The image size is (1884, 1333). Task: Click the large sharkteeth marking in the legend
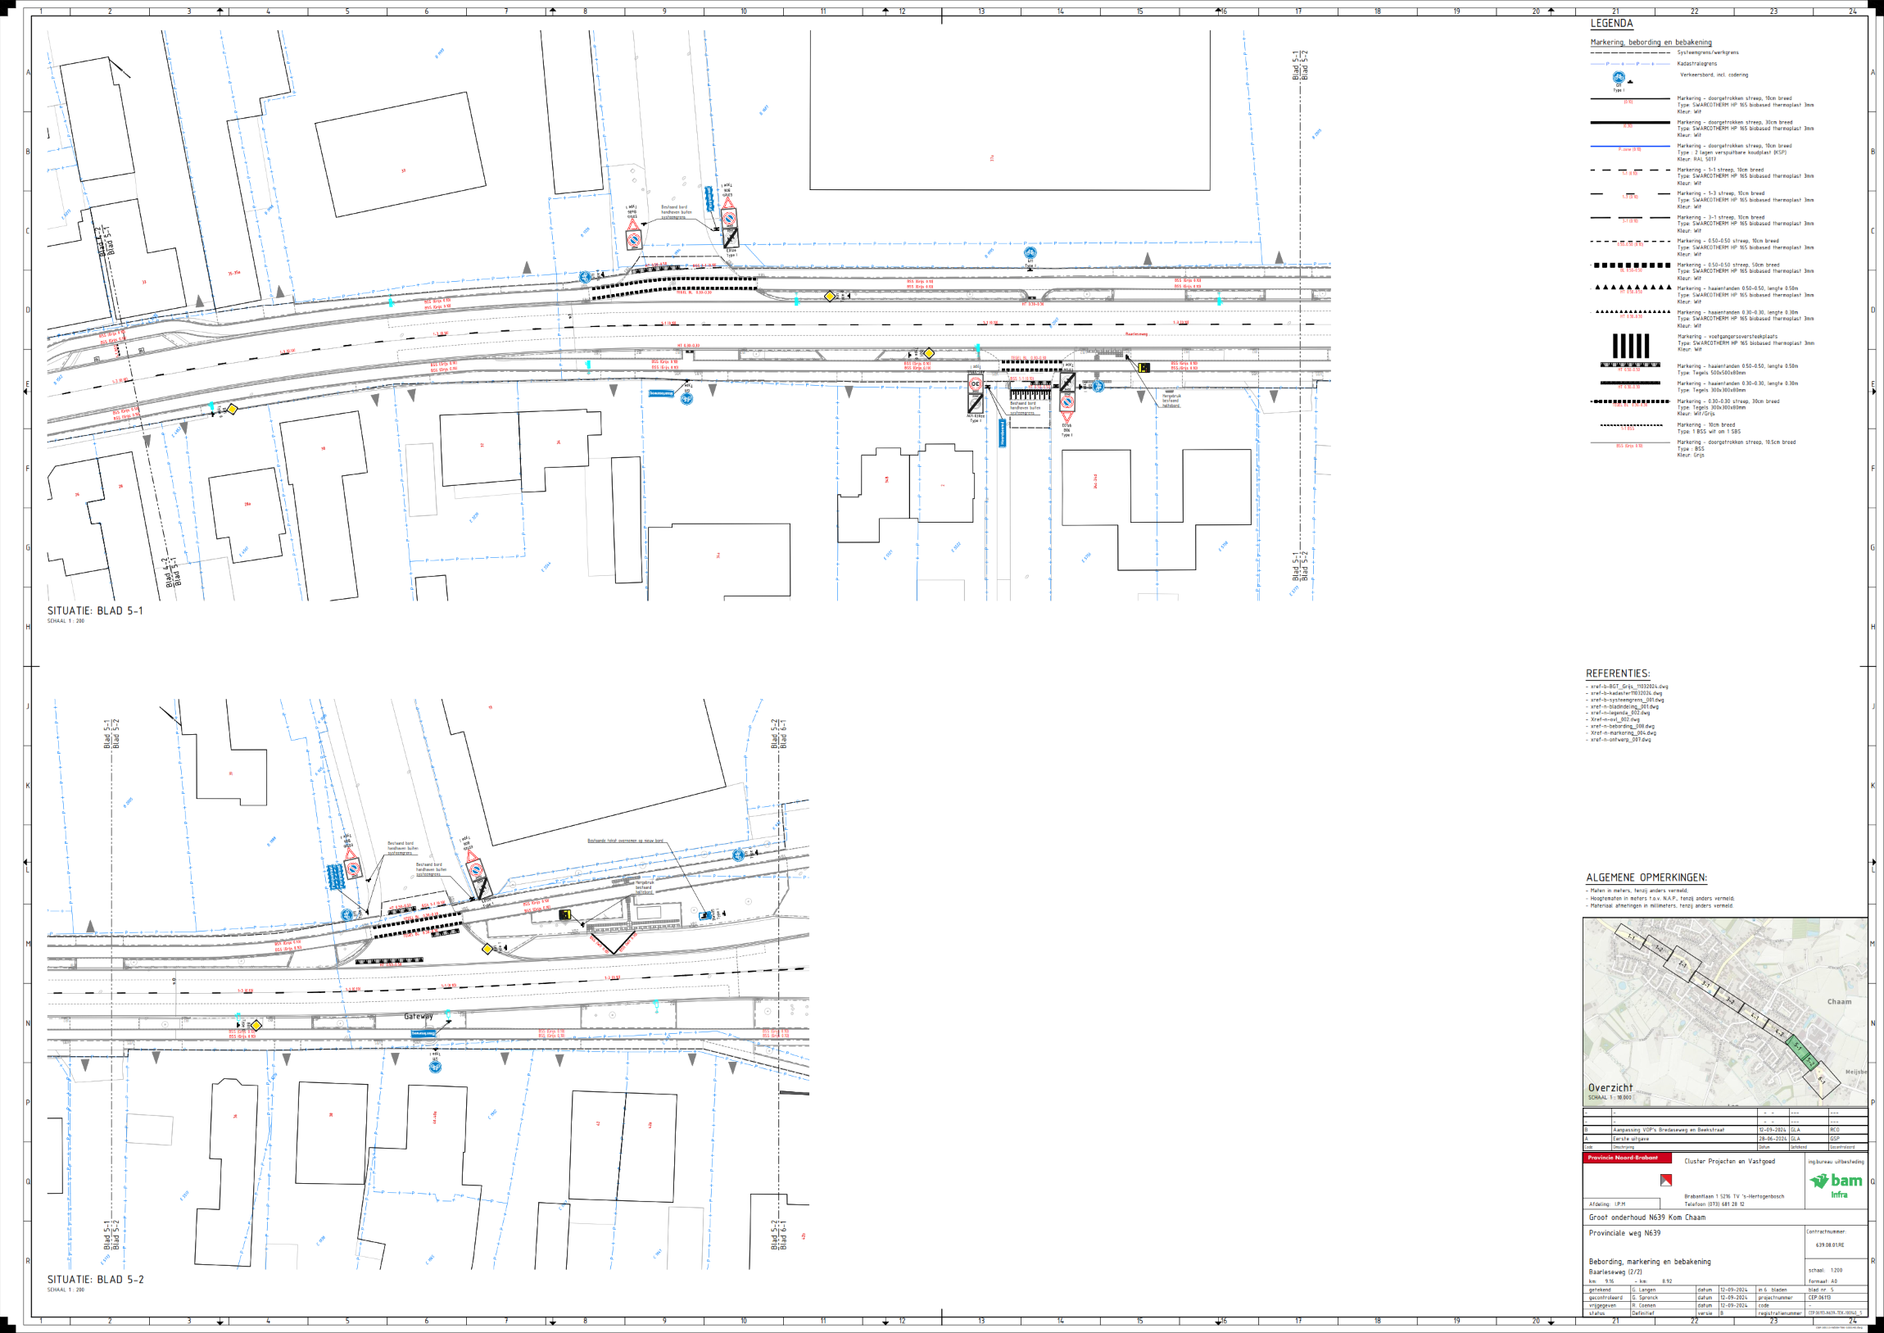[x=1631, y=288]
